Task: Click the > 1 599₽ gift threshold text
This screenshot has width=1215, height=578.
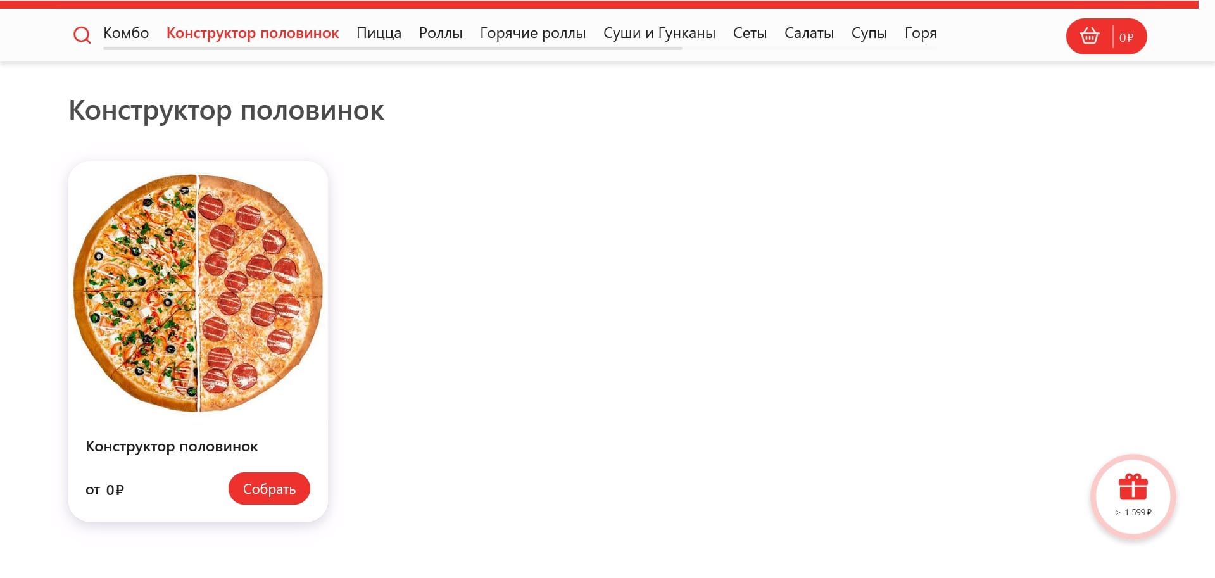Action: click(x=1133, y=512)
